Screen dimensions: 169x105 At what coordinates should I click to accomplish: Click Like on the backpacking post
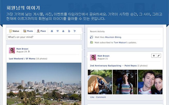coord(92,97)
